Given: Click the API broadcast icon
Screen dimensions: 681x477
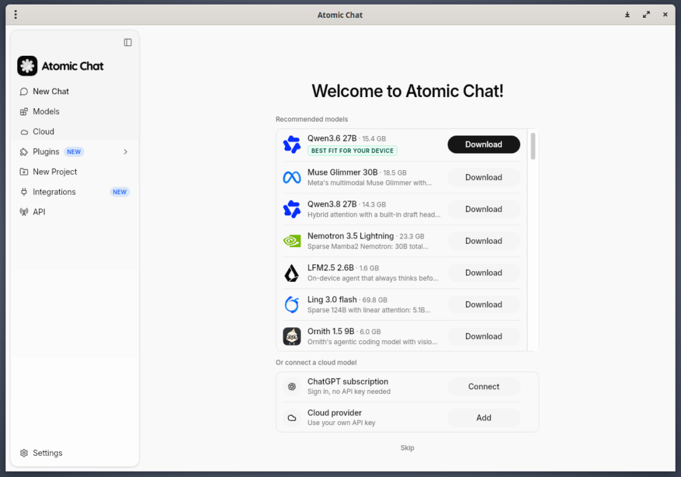Looking at the screenshot, I should pos(24,212).
